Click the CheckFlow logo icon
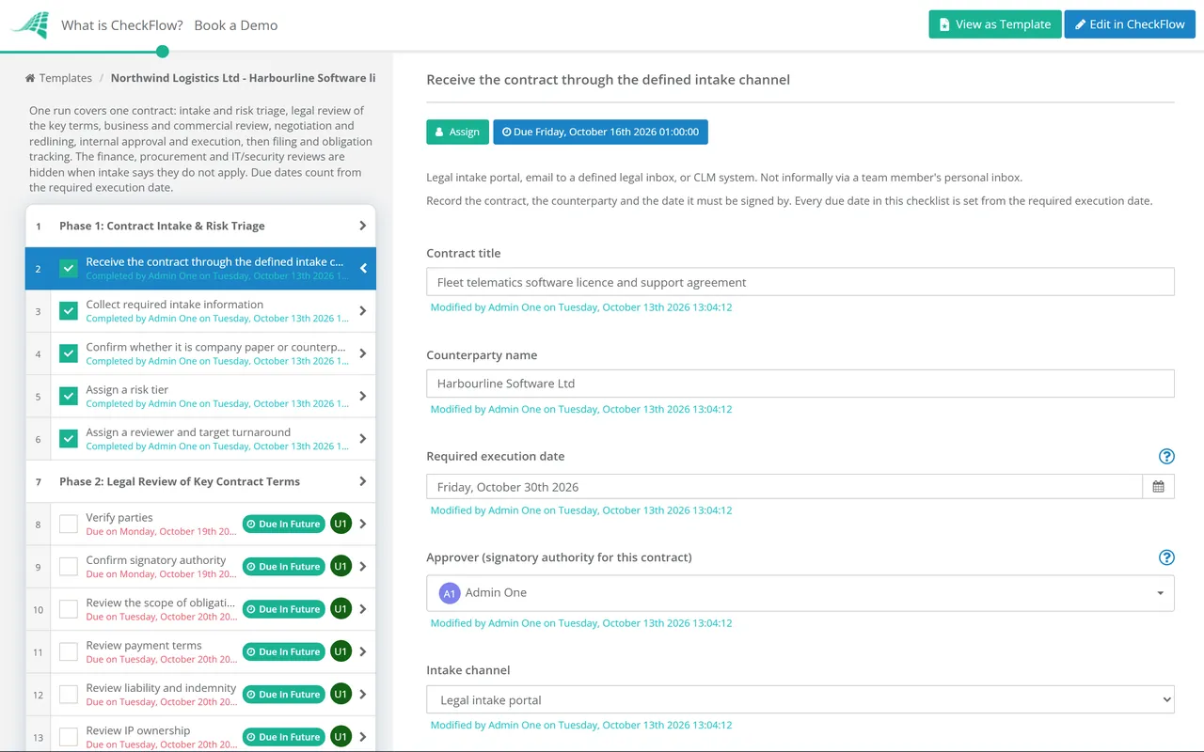The width and height of the screenshot is (1204, 752). point(29,25)
